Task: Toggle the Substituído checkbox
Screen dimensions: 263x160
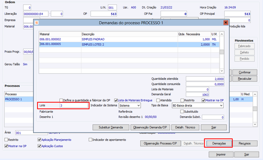Action: pos(182,112)
